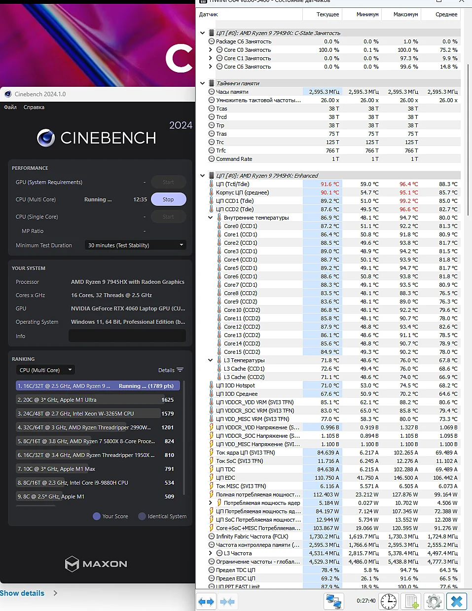The width and height of the screenshot is (472, 611).
Task: Click the expand-columns arrows icon in HWiNFO toolbar
Action: 206,602
